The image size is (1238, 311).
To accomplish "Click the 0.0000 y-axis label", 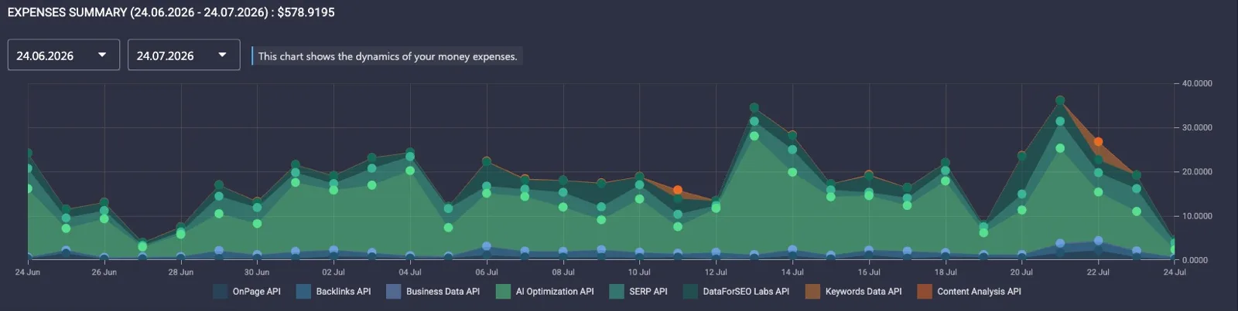I will [1195, 260].
